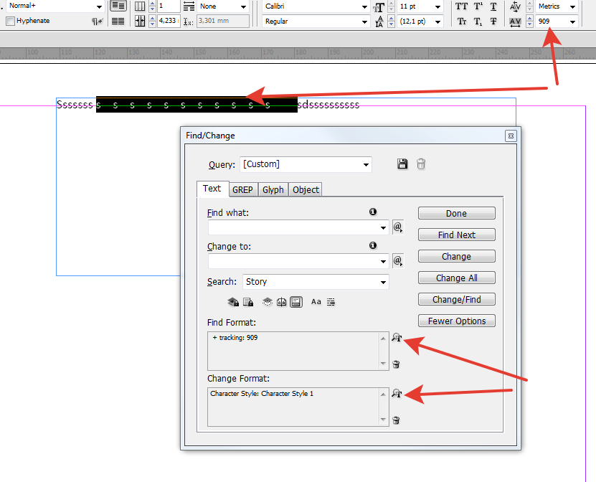The image size is (596, 482).
Task: Click the Change button
Action: [x=456, y=256]
